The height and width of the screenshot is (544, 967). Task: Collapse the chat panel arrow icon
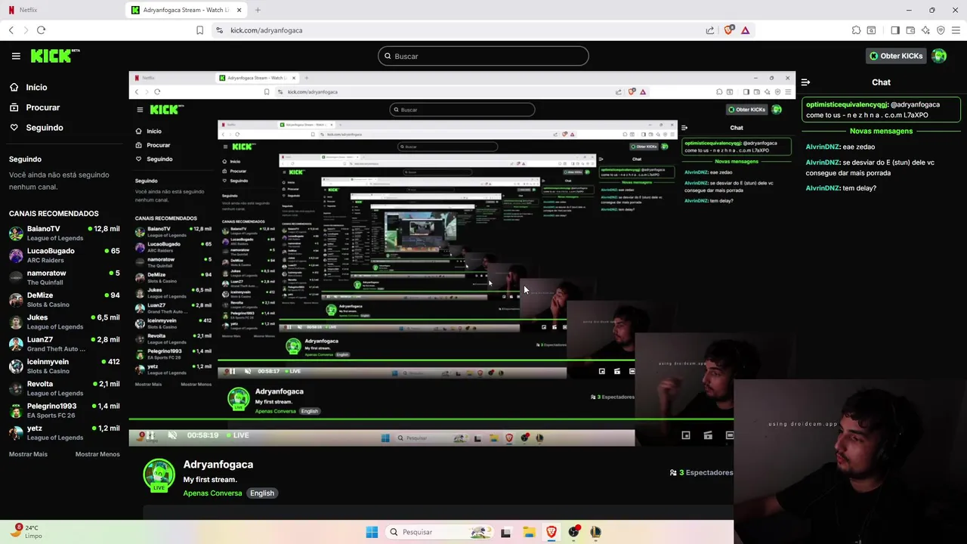(x=805, y=82)
